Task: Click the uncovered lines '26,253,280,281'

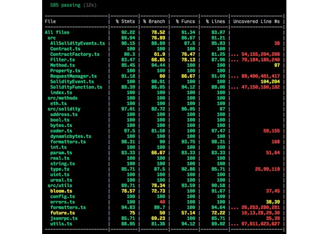Action: pos(261,207)
